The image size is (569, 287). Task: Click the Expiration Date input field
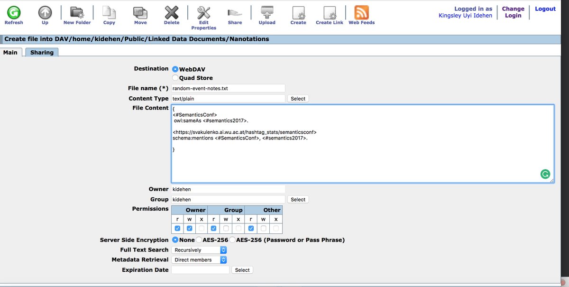pos(200,270)
